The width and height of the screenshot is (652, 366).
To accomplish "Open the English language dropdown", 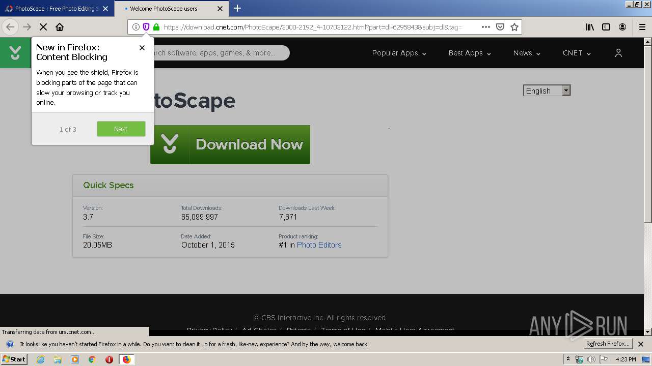I will coord(547,90).
